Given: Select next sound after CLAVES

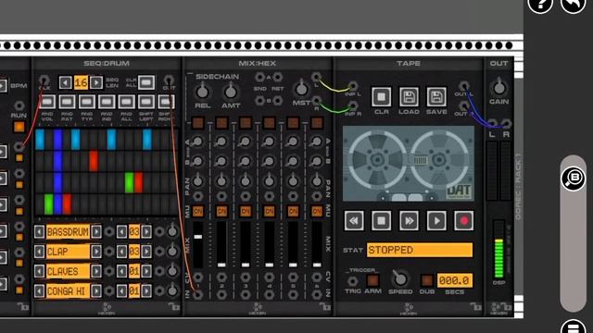Looking at the screenshot, I should [96, 271].
